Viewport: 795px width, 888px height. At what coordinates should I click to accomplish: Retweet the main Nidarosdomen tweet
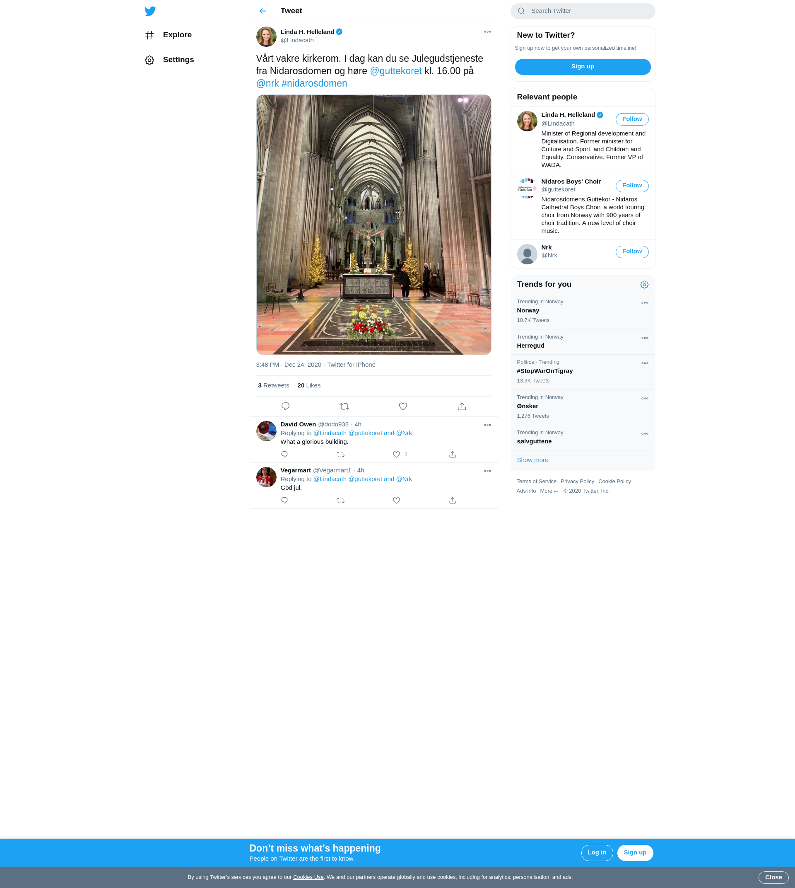(x=344, y=406)
